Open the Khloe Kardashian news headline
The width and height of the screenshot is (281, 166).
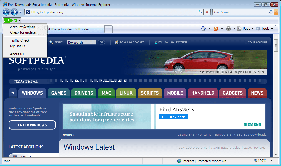pyautogui.click(x=91, y=81)
